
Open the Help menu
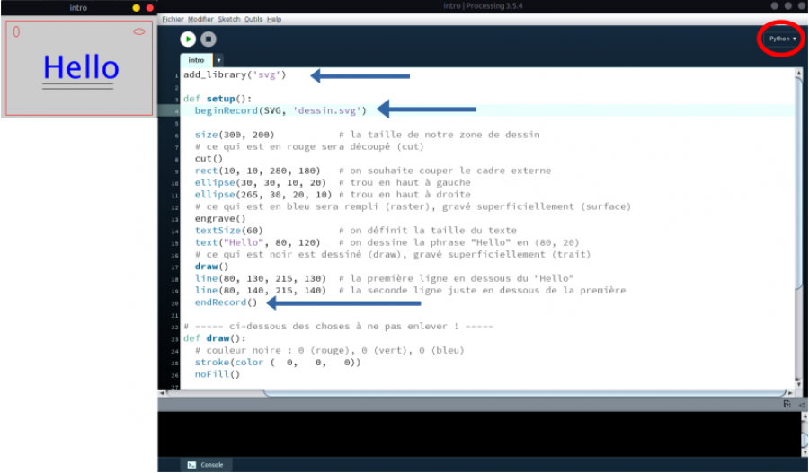(x=274, y=19)
